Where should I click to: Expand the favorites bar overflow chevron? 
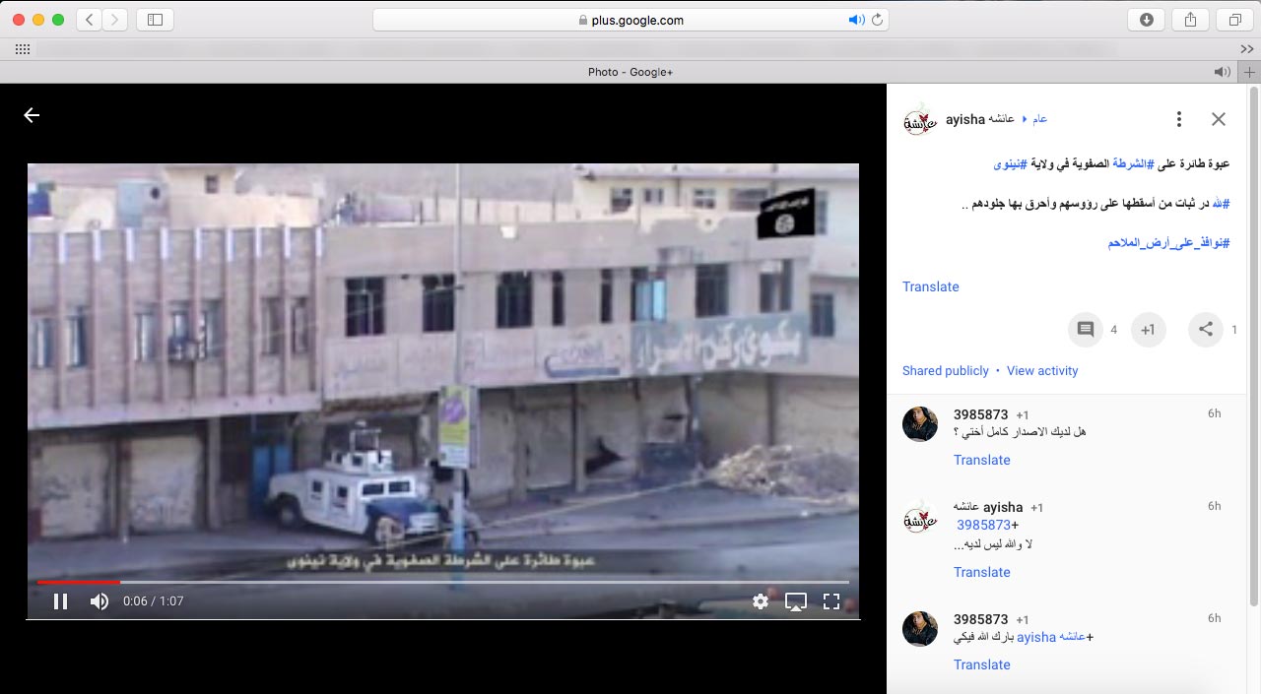click(1246, 48)
